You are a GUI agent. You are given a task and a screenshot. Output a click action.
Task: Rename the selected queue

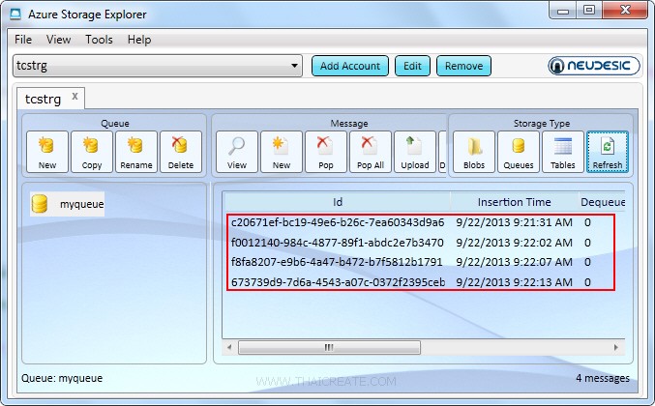[136, 152]
